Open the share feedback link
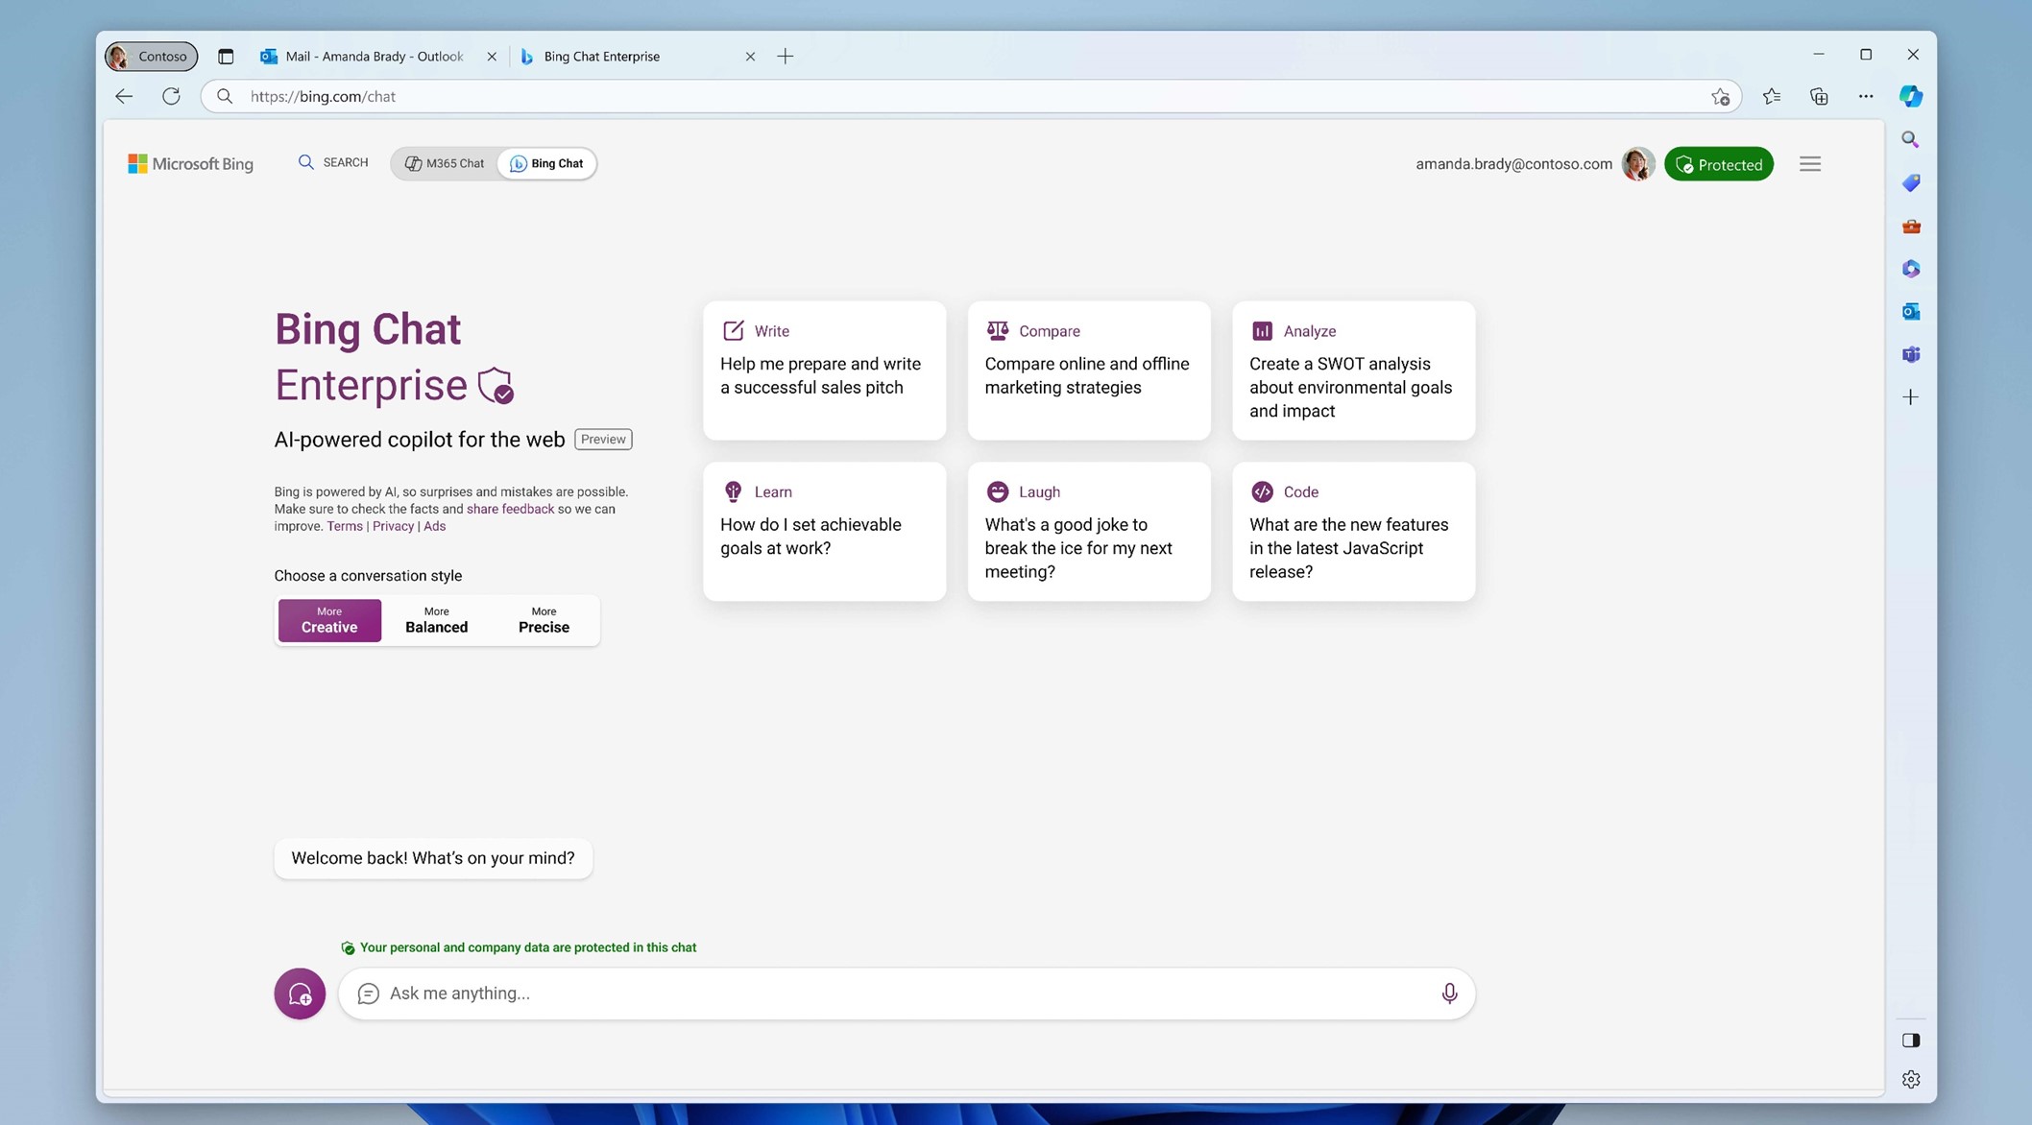Image resolution: width=2032 pixels, height=1125 pixels. 510,509
